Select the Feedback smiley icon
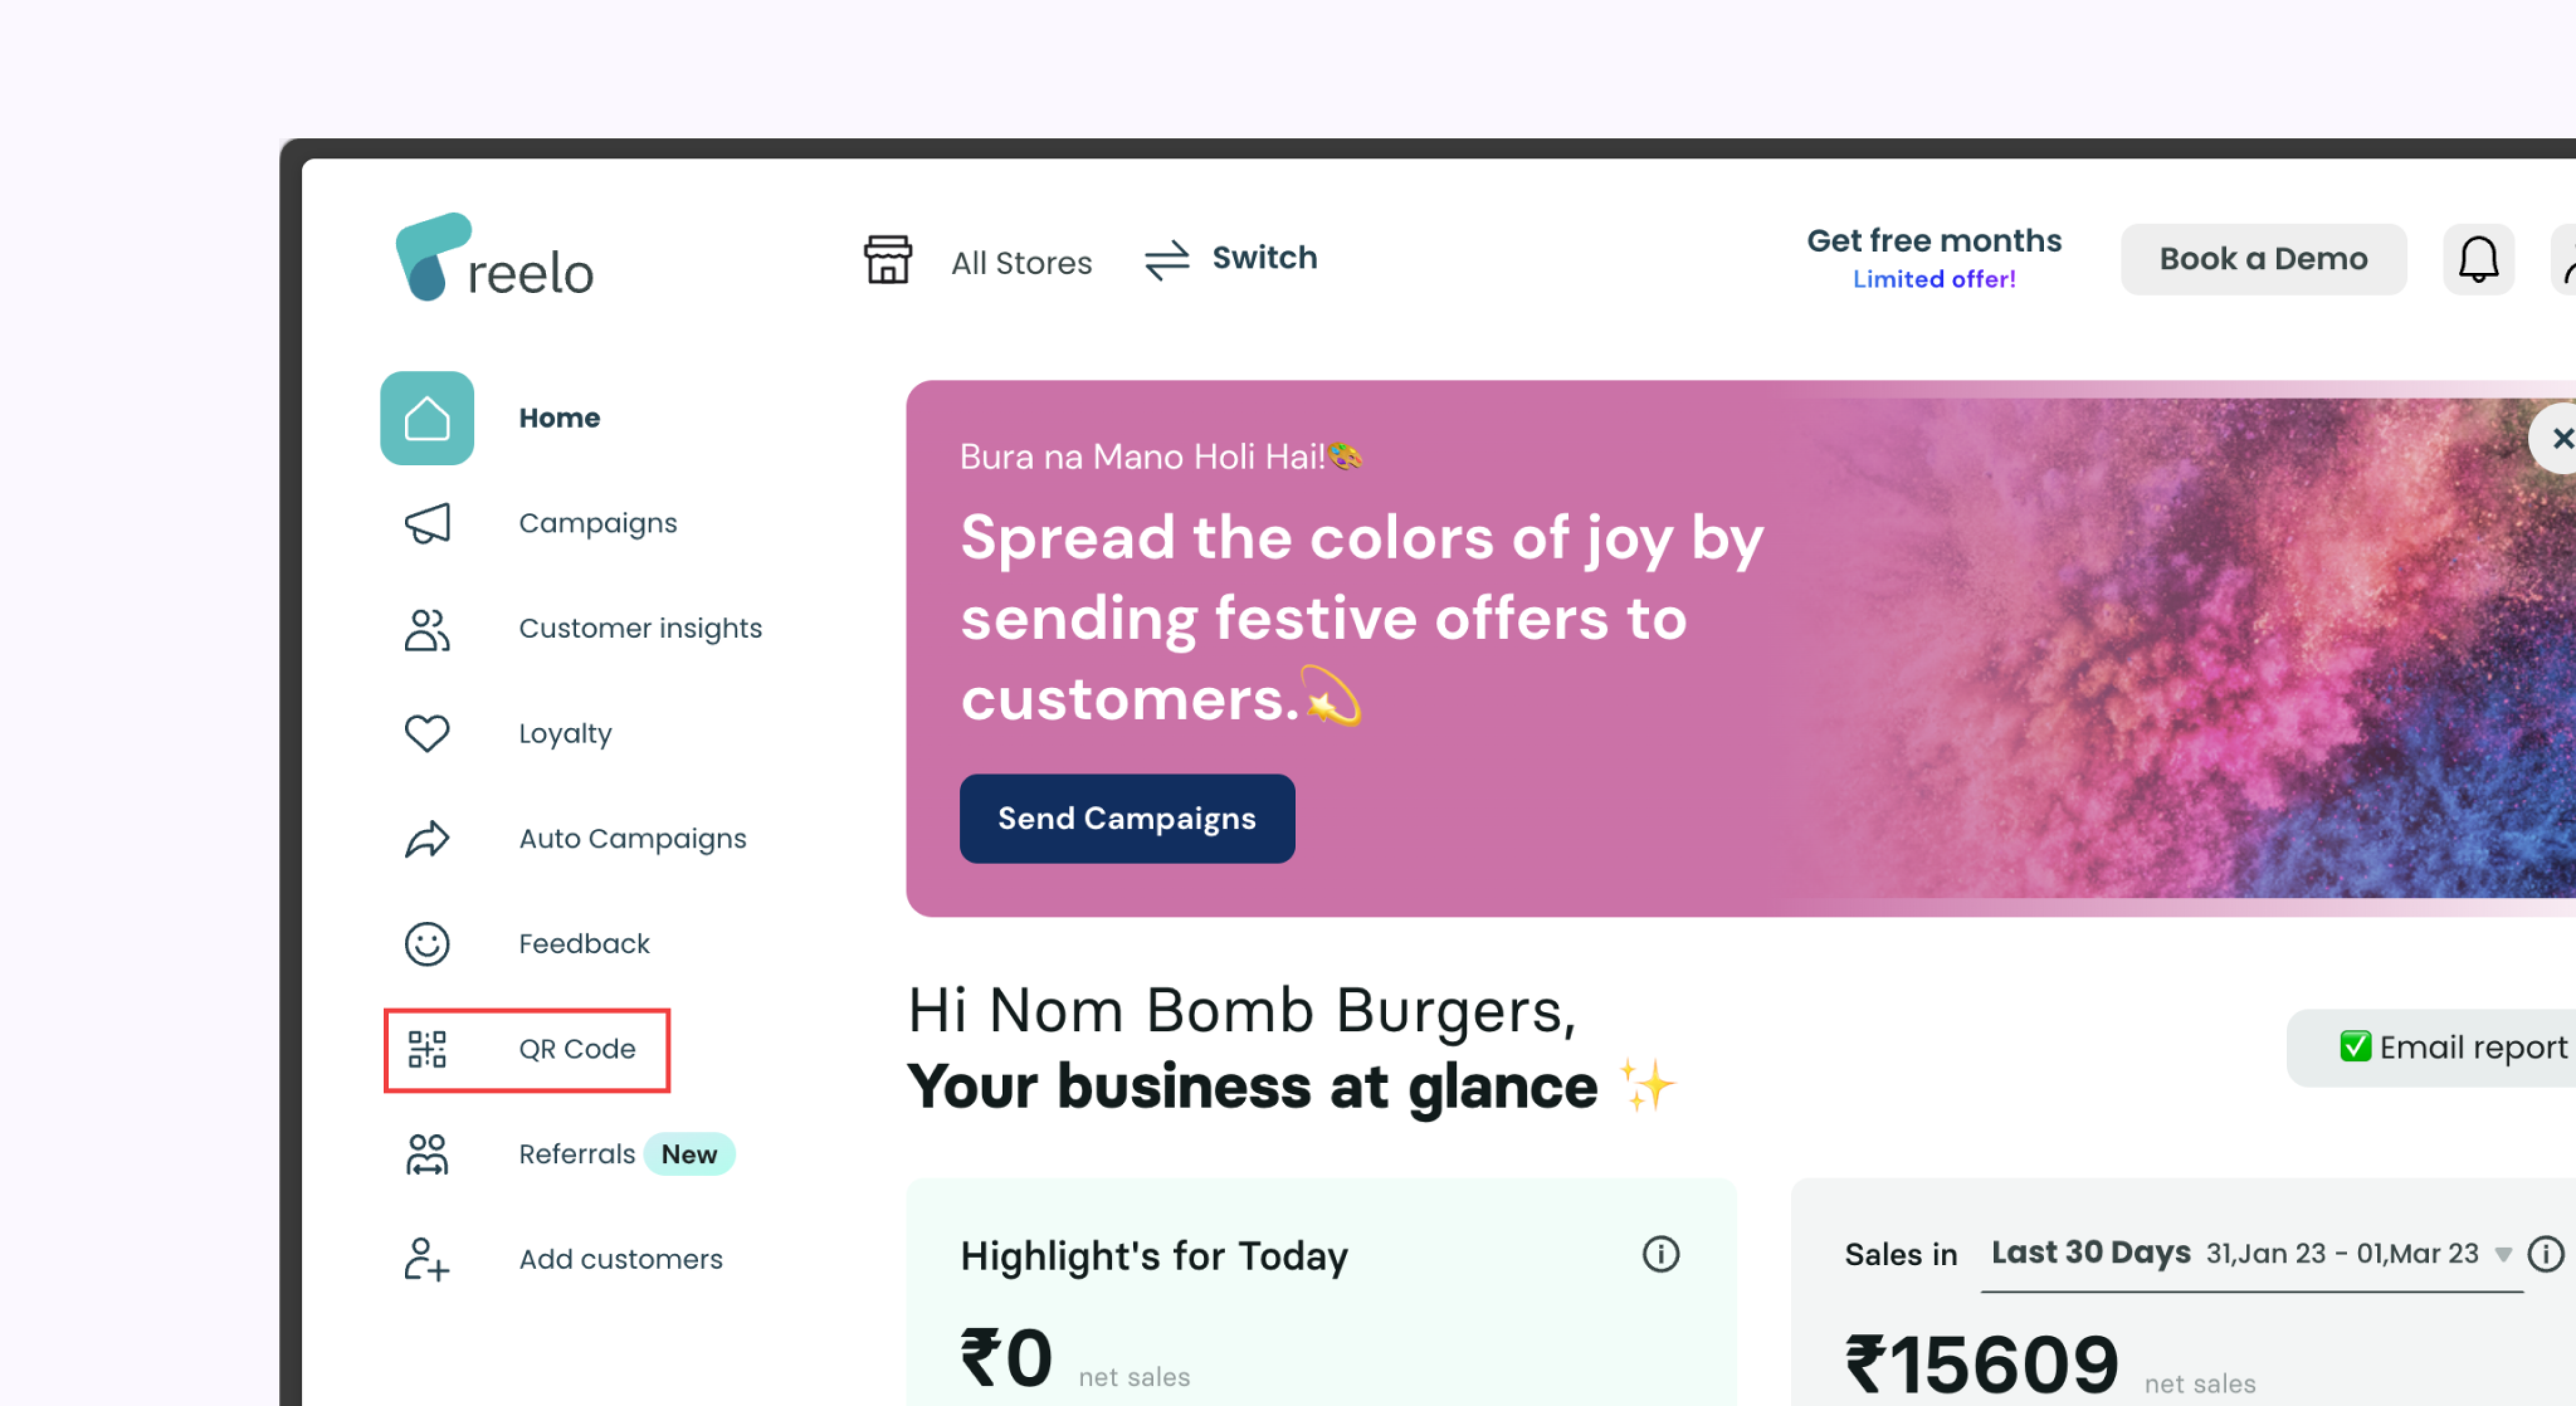 [x=427, y=944]
